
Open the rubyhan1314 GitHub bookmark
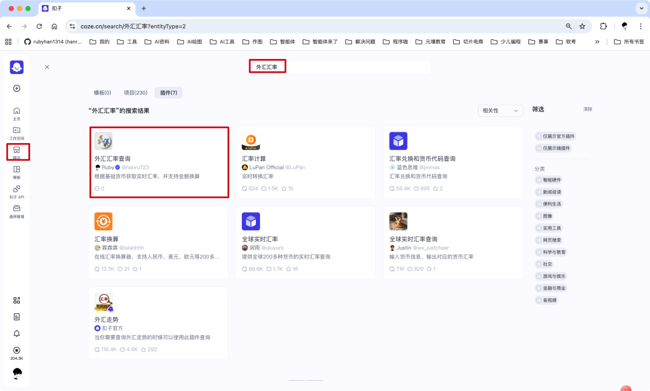pos(53,42)
